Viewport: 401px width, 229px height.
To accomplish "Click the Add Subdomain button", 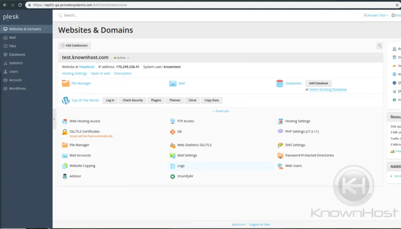I will click(74, 45).
